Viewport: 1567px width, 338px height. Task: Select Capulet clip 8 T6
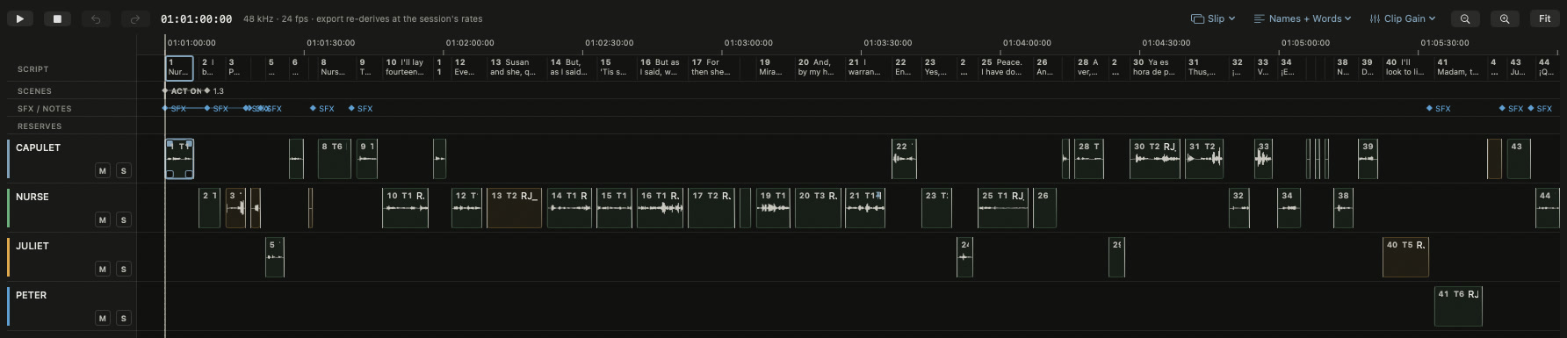click(335, 159)
